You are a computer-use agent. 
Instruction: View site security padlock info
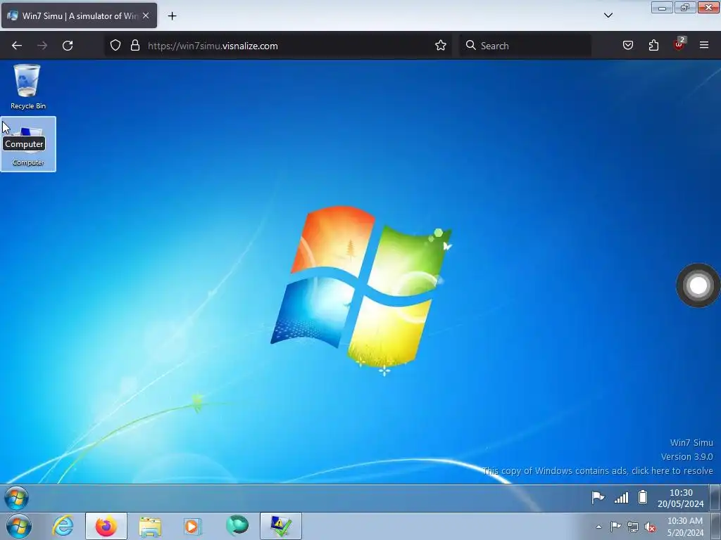tap(134, 46)
